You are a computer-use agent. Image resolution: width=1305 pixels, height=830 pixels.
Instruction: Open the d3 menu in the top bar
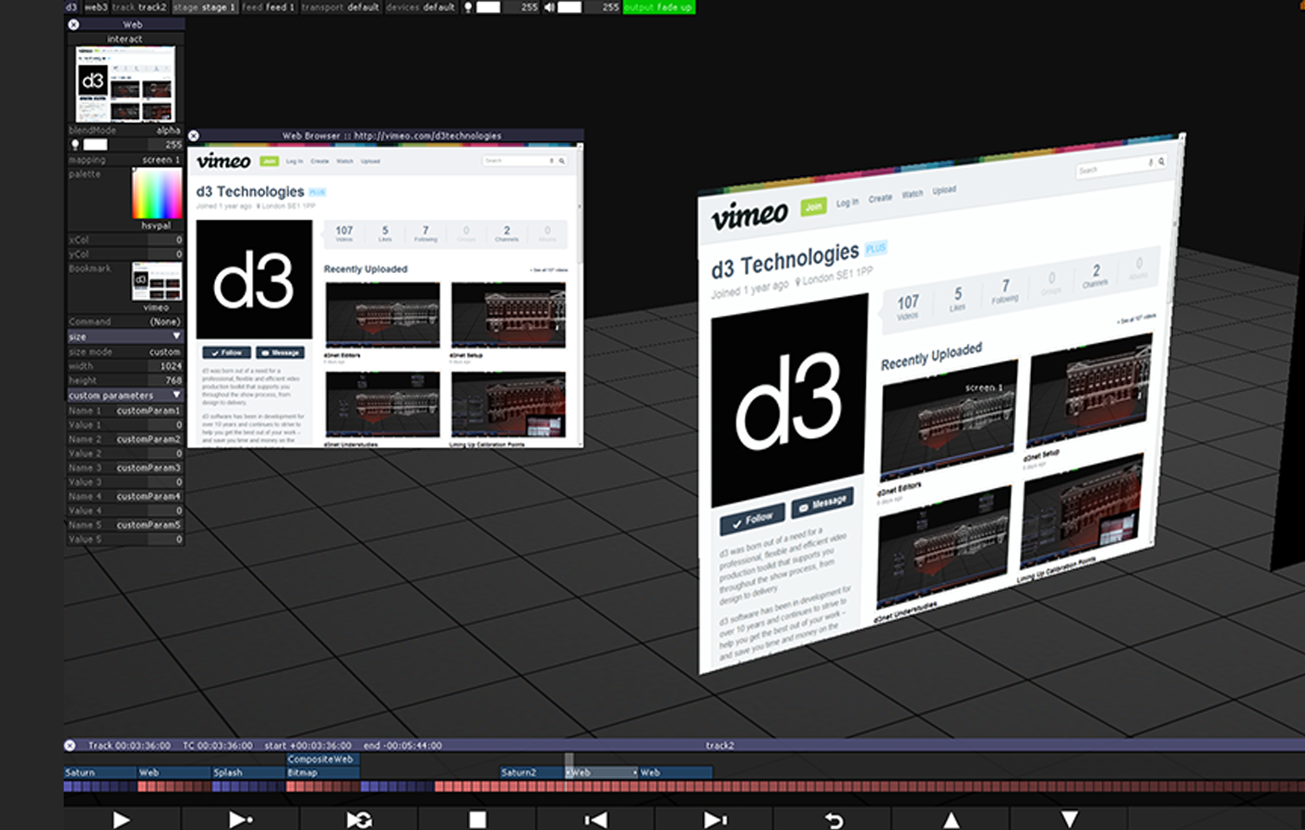tap(71, 7)
